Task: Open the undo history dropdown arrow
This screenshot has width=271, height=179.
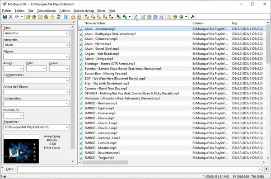Action: tap(22, 17)
